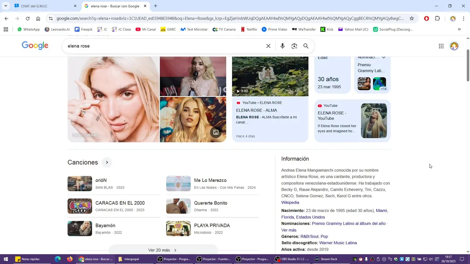Open the R&B/Soul genre link
This screenshot has width=470, height=264.
coord(309,236)
